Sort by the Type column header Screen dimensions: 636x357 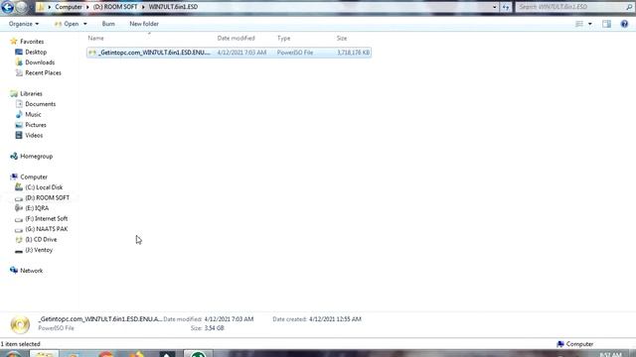coord(284,38)
